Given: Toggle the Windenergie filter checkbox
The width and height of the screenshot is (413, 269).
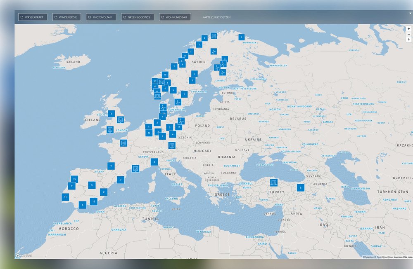Looking at the screenshot, I should [66, 17].
